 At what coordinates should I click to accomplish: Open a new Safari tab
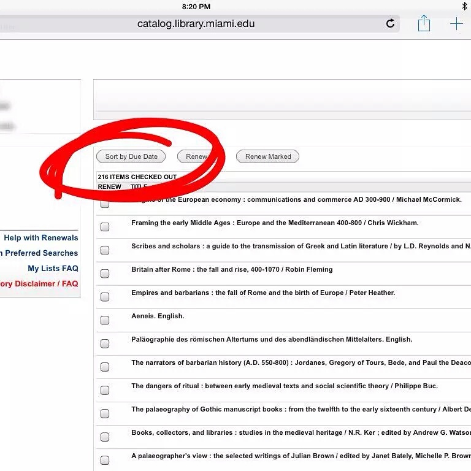(456, 24)
